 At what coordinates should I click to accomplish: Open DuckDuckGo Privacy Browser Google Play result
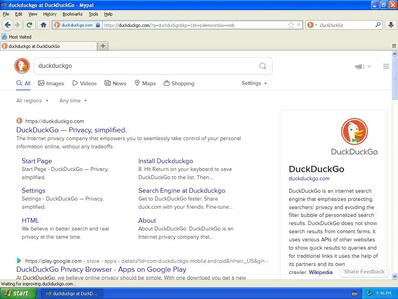pyautogui.click(x=101, y=269)
